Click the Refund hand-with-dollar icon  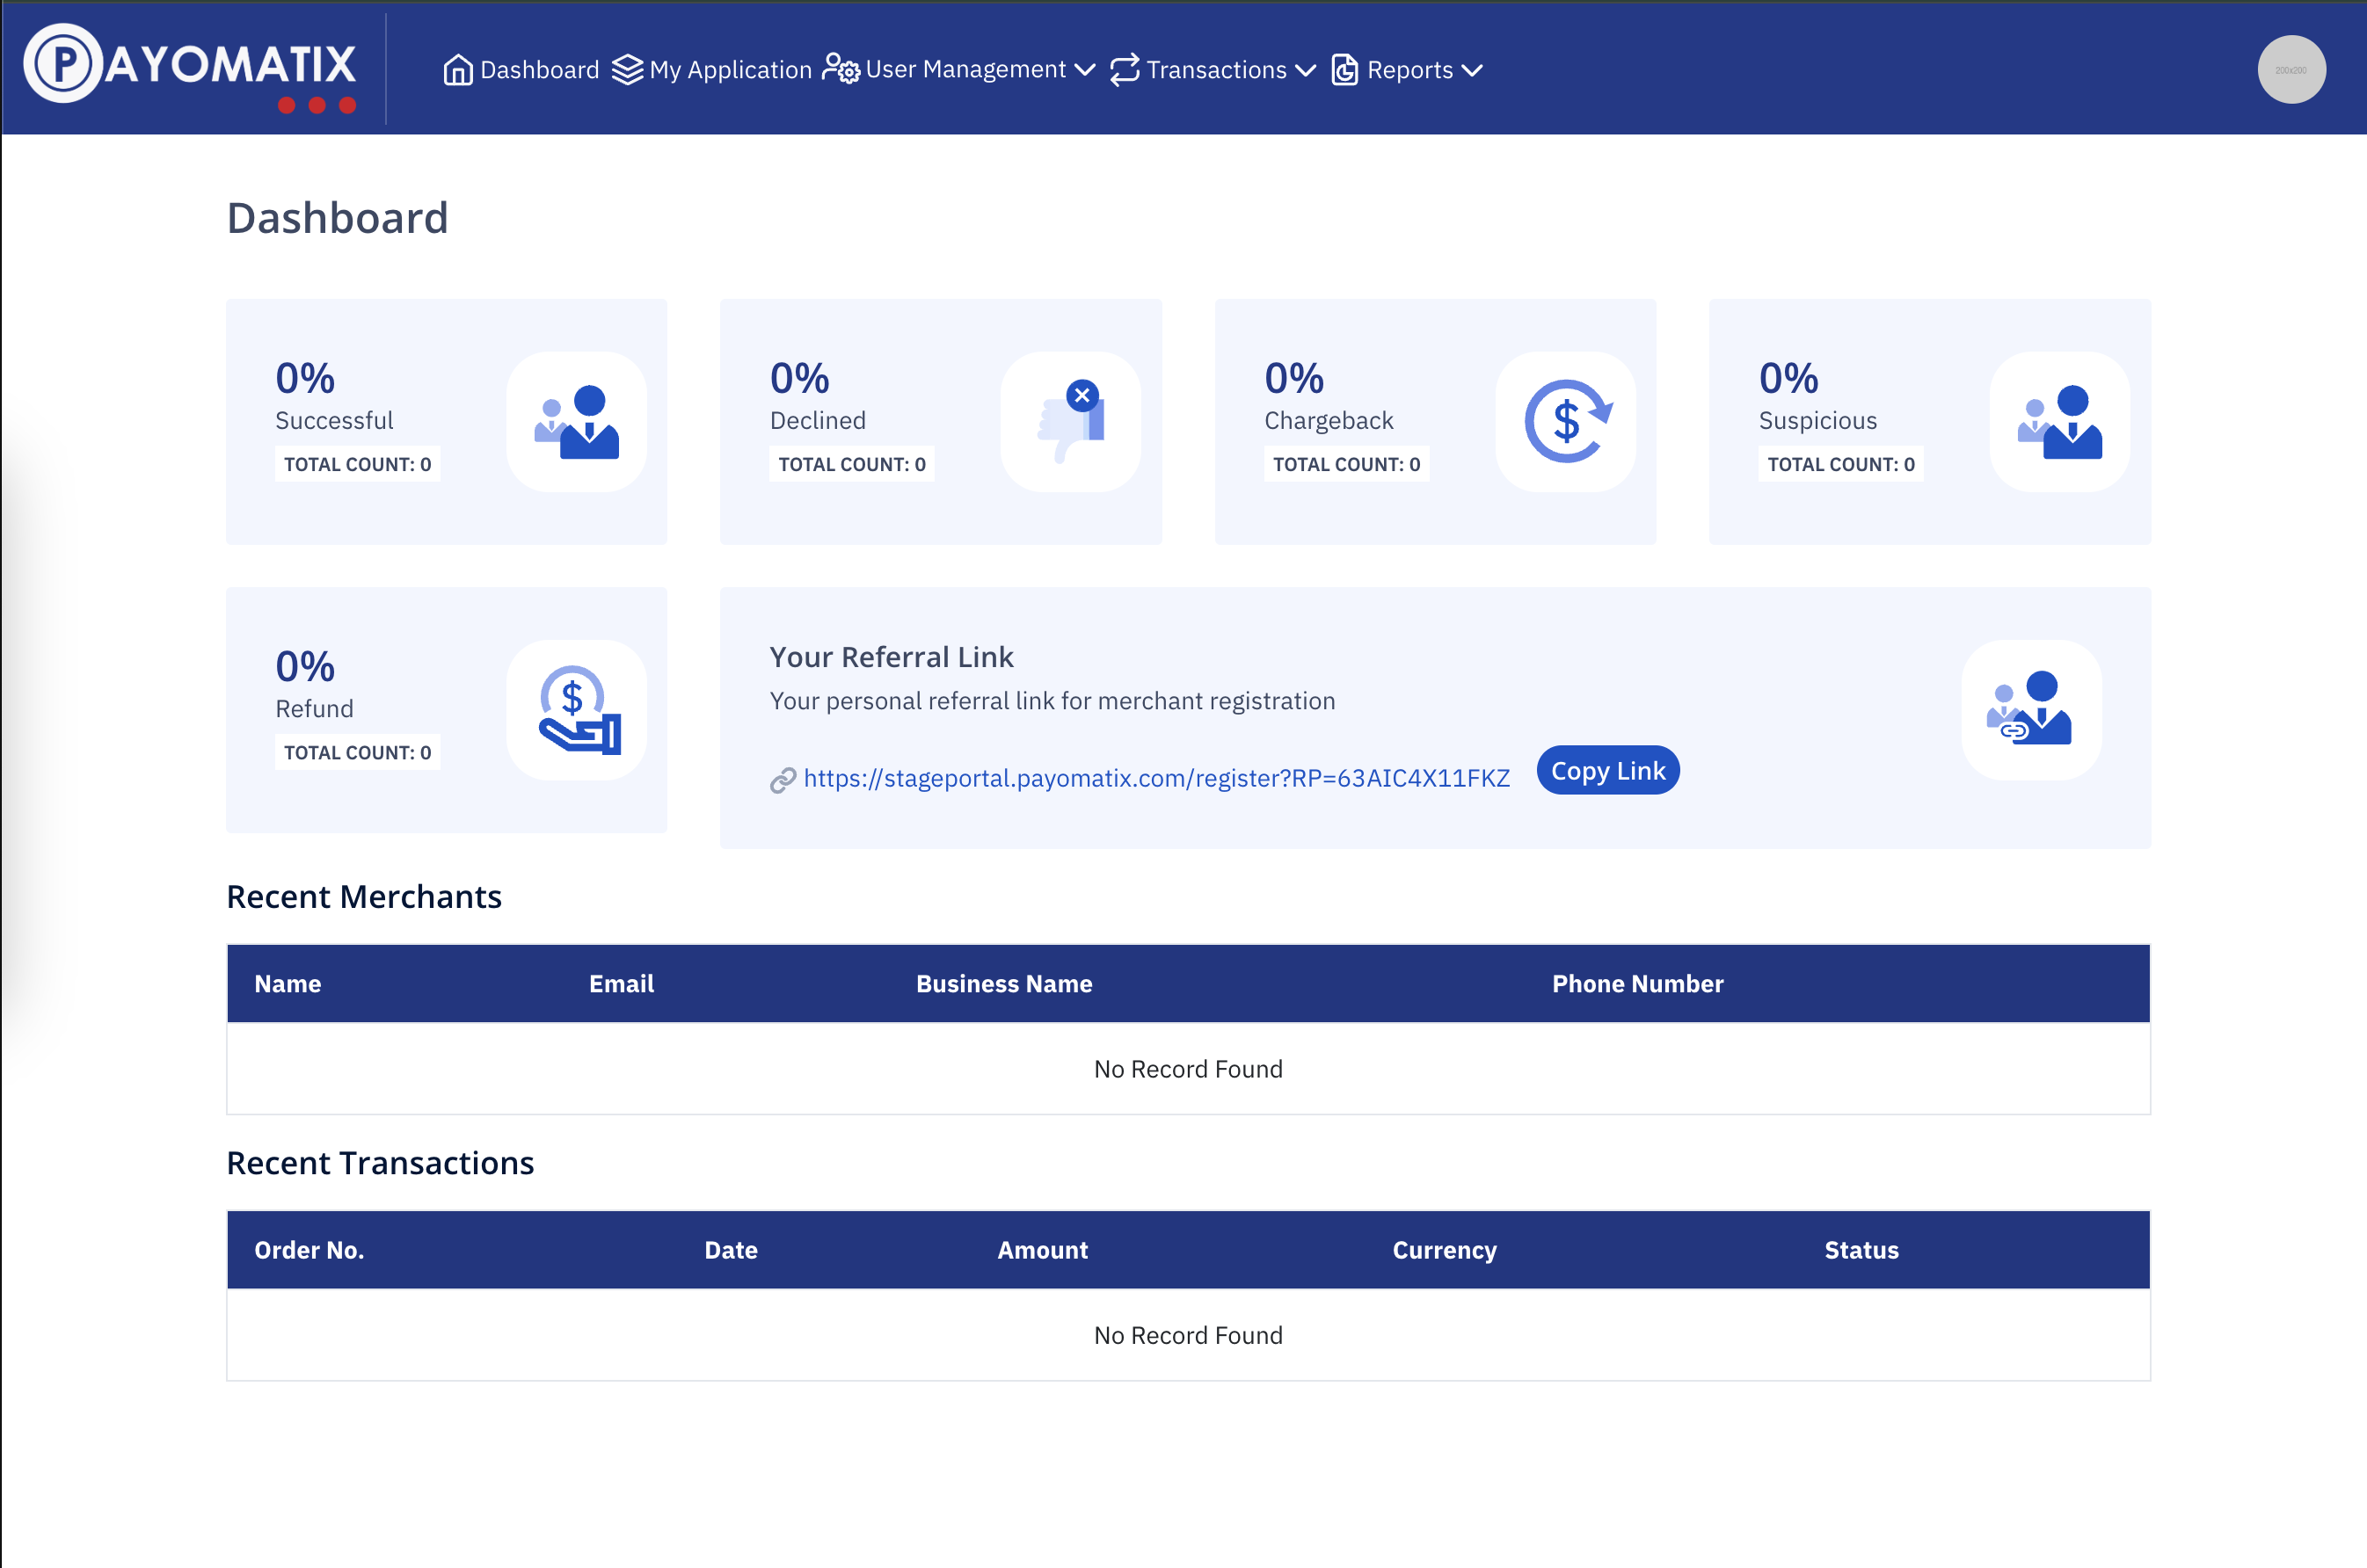click(x=576, y=710)
